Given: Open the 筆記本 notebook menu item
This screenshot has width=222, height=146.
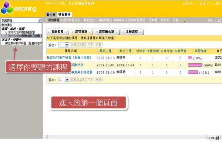Looking at the screenshot, I should [165, 20].
